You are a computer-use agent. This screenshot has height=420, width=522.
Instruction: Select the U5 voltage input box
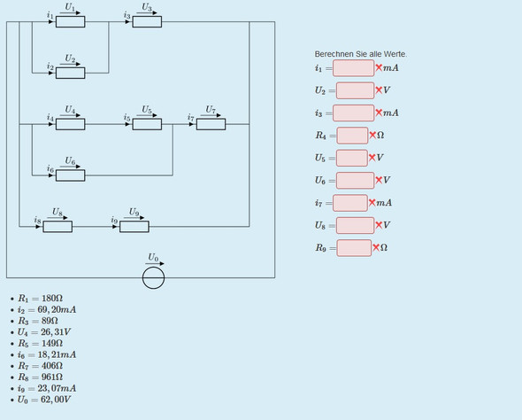coord(352,158)
